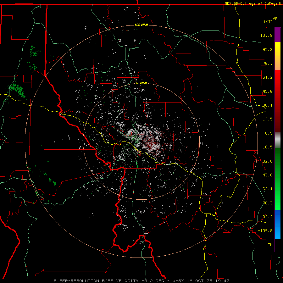Click the -109.8 velocity scale value
This screenshot has width=283, height=283.
[265, 231]
